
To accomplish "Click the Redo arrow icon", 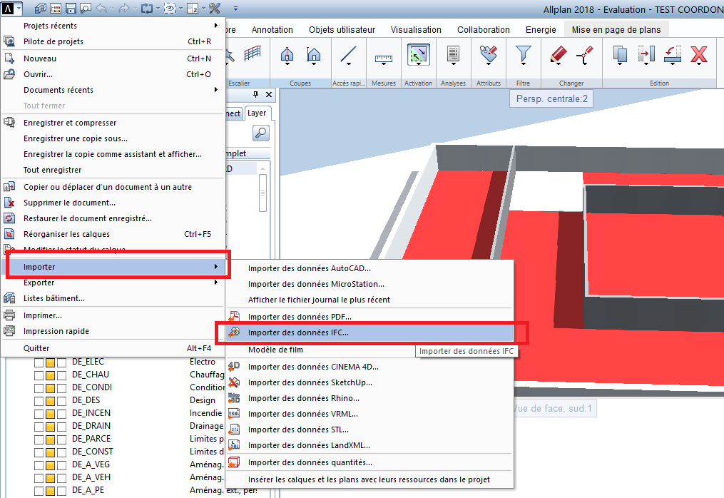I will [x=123, y=8].
